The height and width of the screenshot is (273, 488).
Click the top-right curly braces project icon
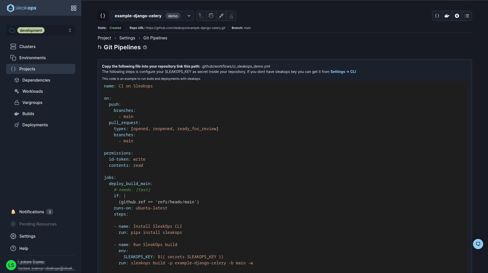tap(437, 16)
